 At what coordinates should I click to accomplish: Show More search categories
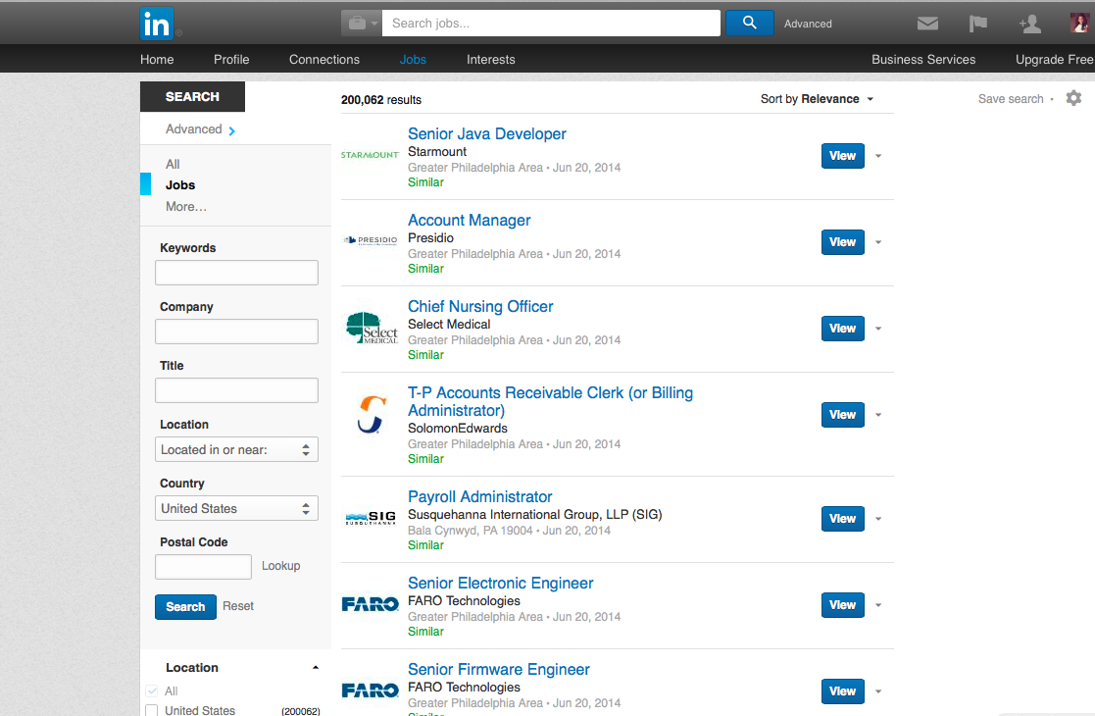point(185,207)
